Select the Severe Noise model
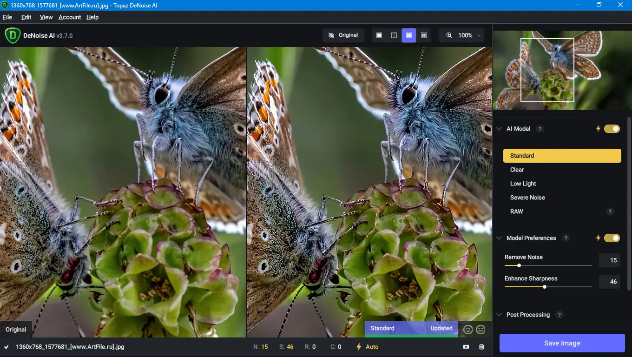The height and width of the screenshot is (357, 632). click(x=527, y=198)
